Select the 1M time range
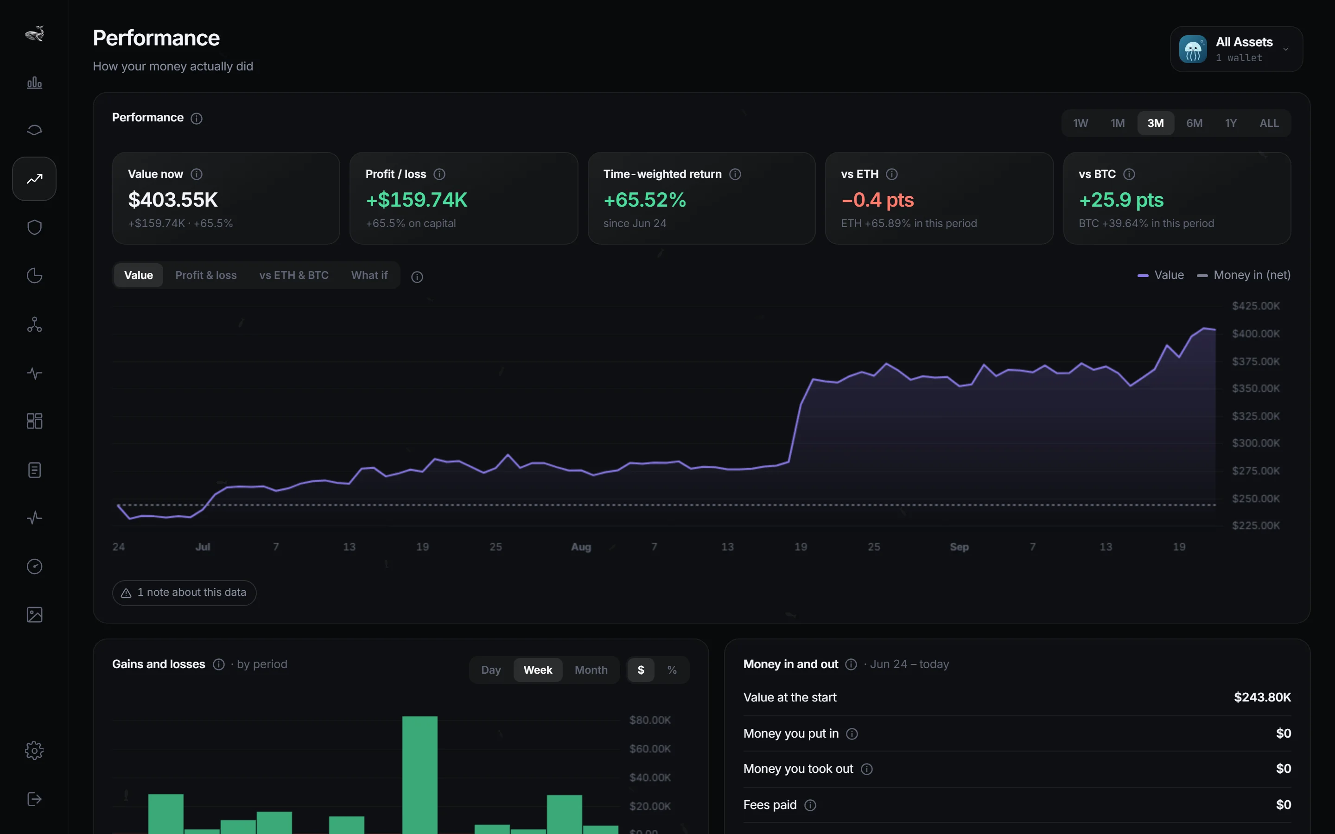Screen dimensions: 1335x834 point(1118,123)
